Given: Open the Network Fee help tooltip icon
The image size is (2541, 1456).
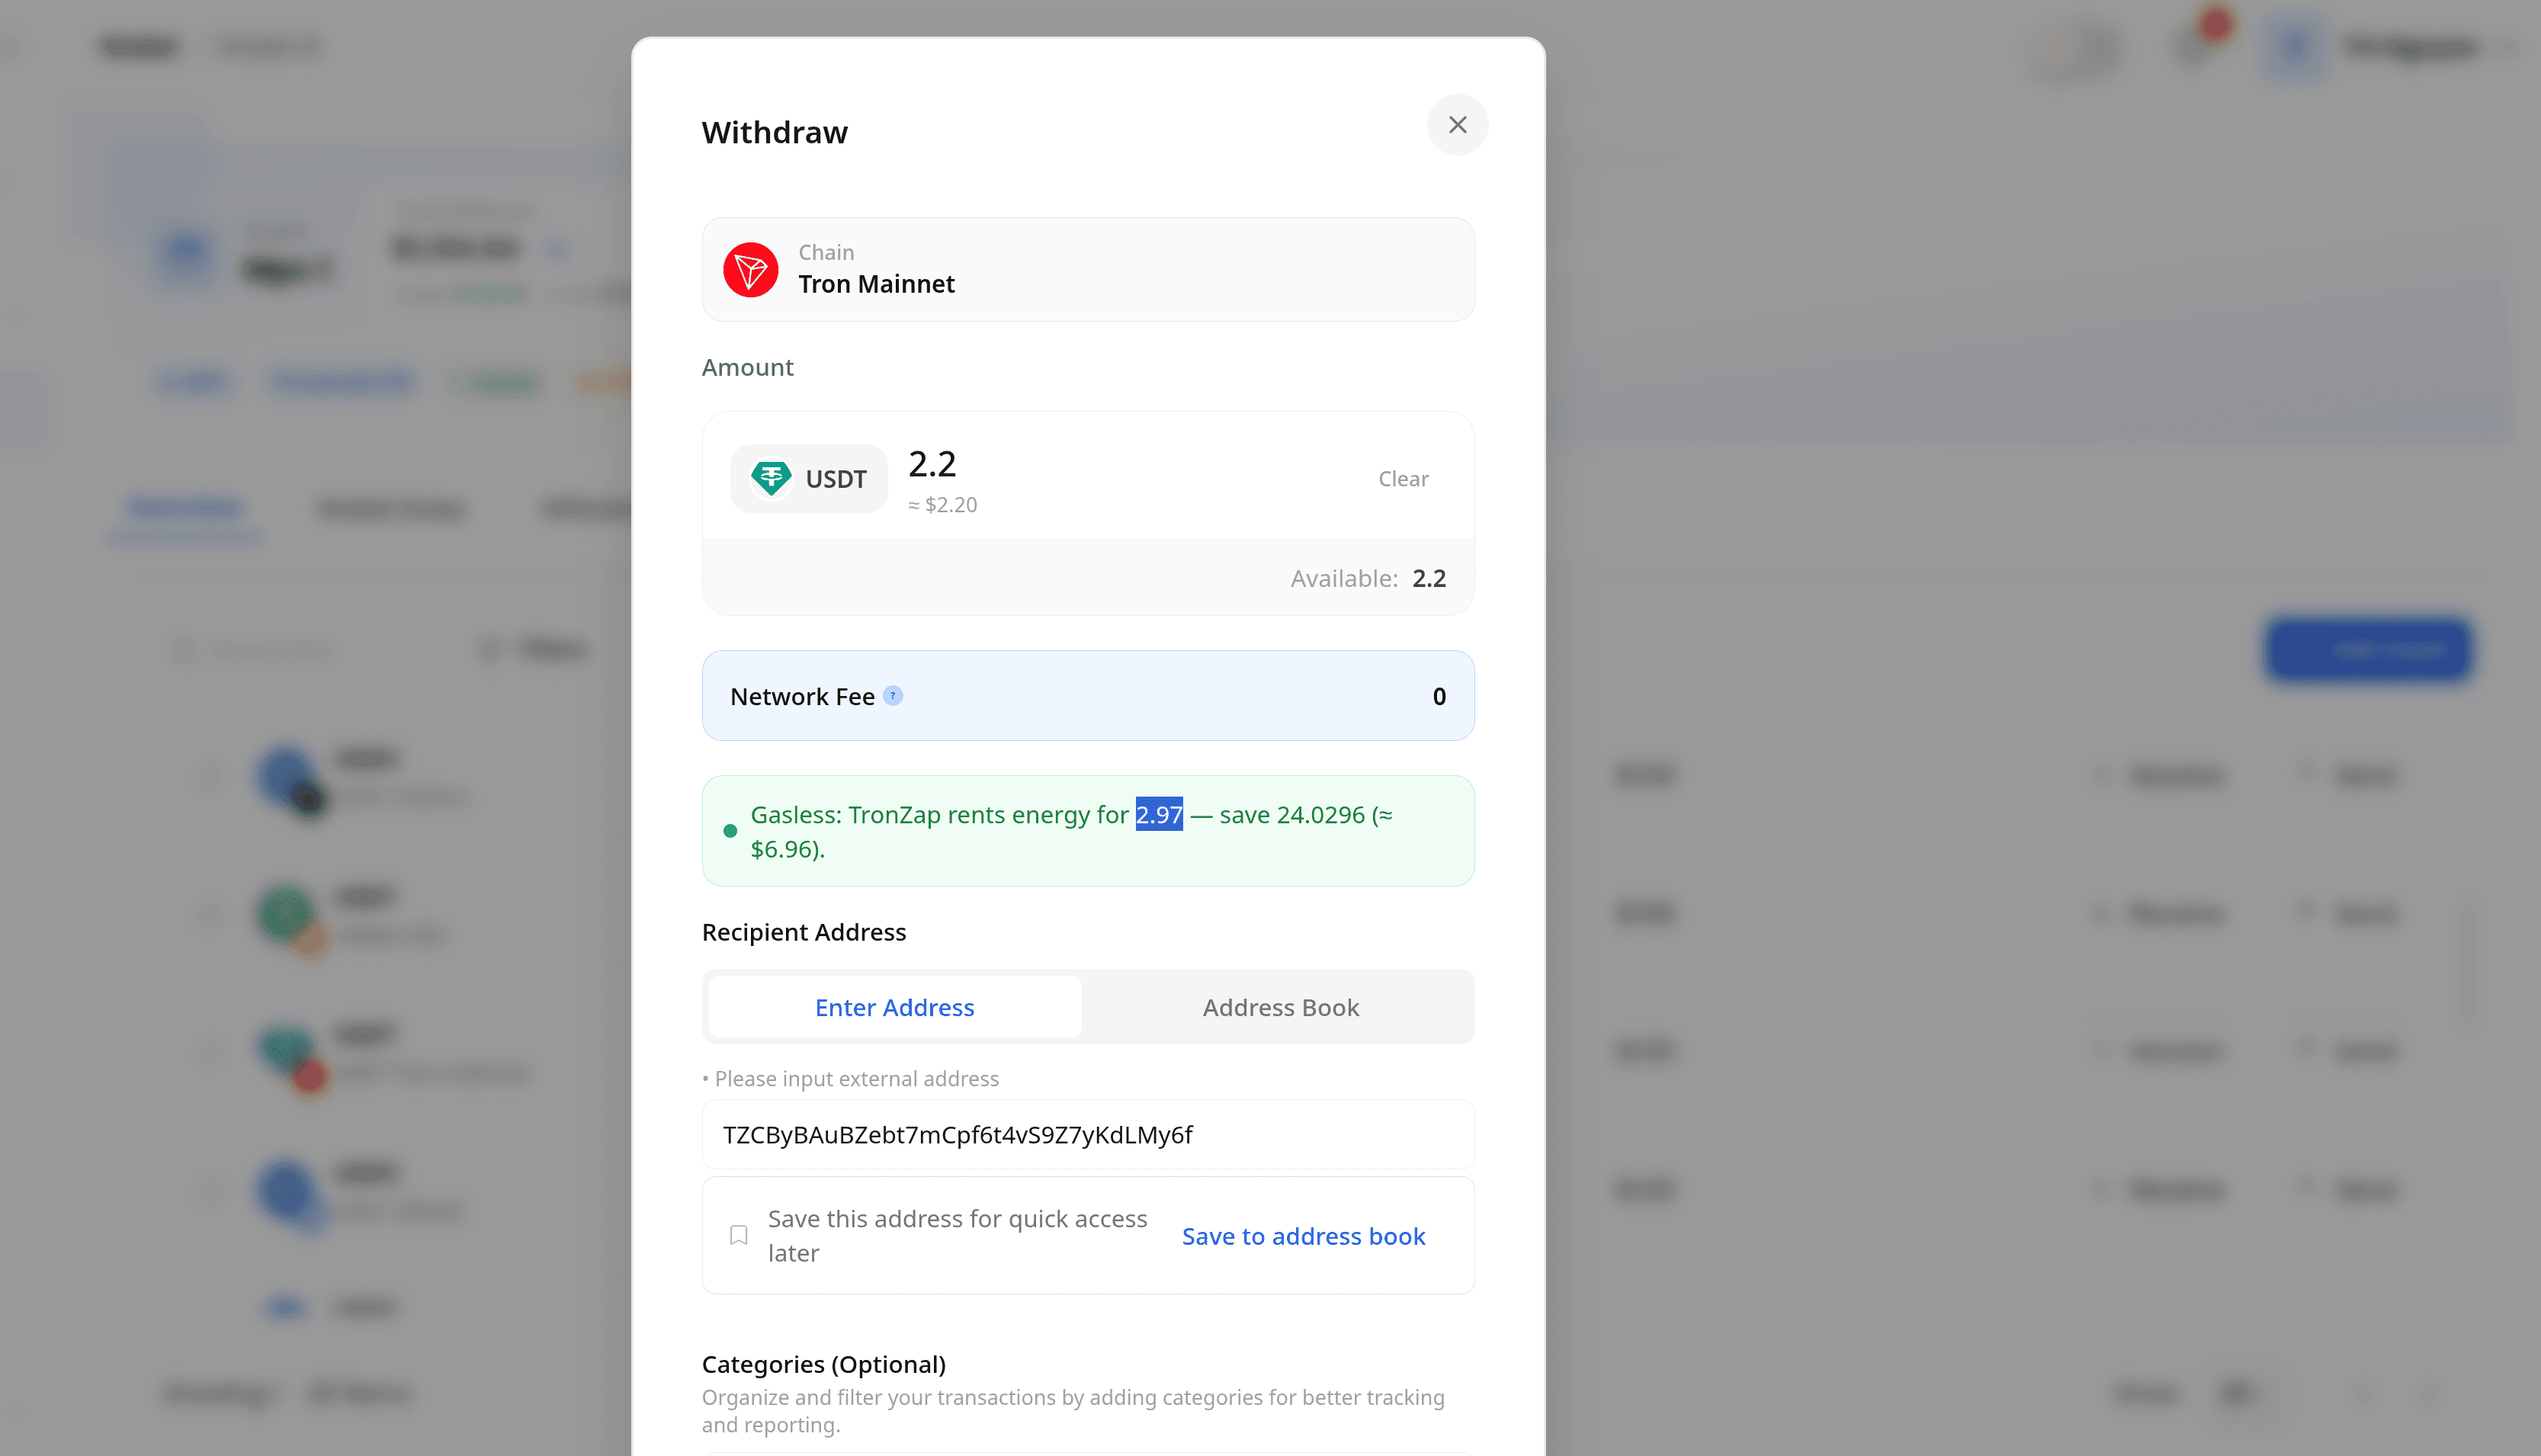Looking at the screenshot, I should (x=893, y=695).
